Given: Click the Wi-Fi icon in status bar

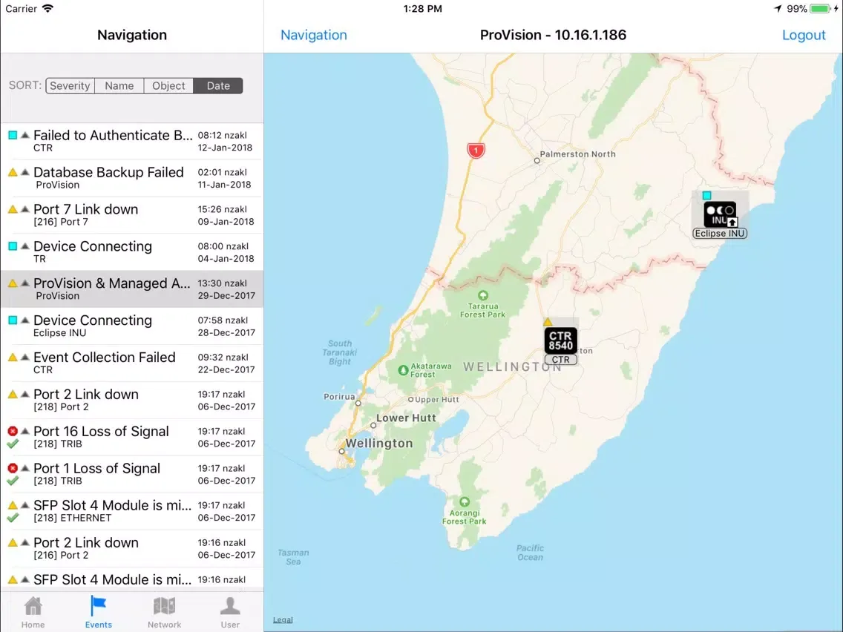Looking at the screenshot, I should pyautogui.click(x=47, y=9).
